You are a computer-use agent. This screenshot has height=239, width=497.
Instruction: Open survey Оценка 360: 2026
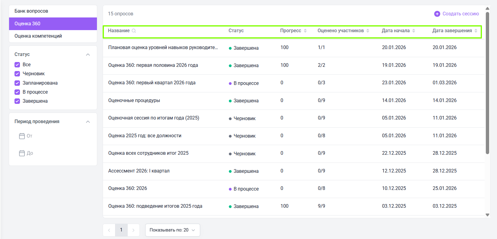[x=128, y=188]
